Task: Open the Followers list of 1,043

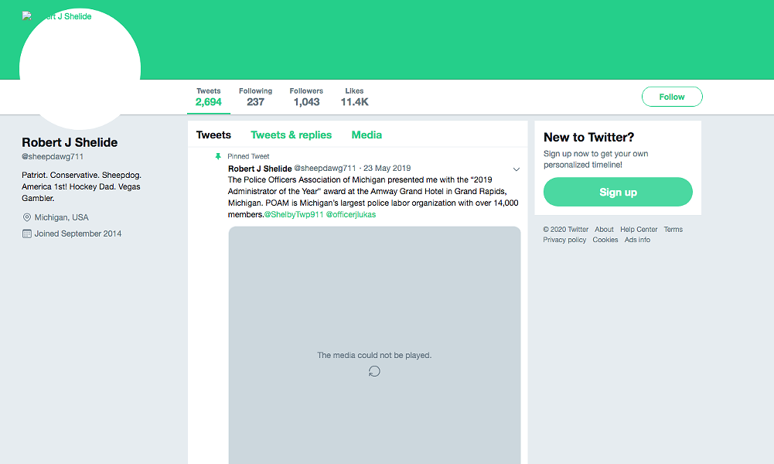Action: click(306, 97)
